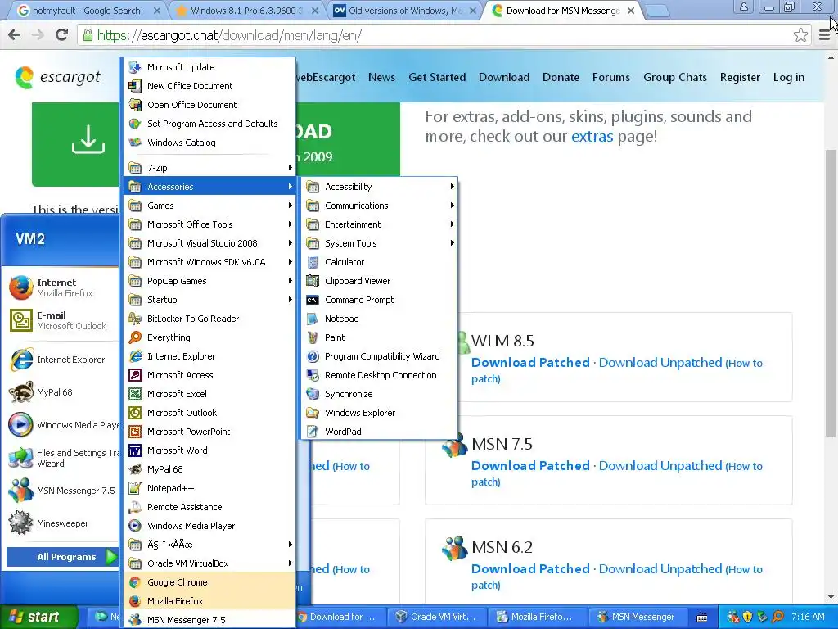Expand the PopCap Games folder
The image size is (838, 629).
coord(209,281)
